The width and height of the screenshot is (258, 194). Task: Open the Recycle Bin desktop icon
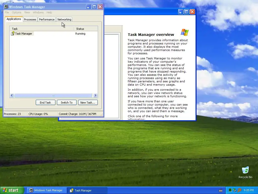click(x=245, y=173)
